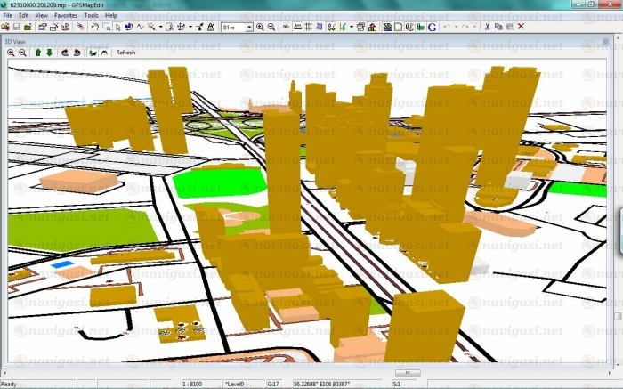Click the main toolbar zoom out magnifier

[x=270, y=28]
